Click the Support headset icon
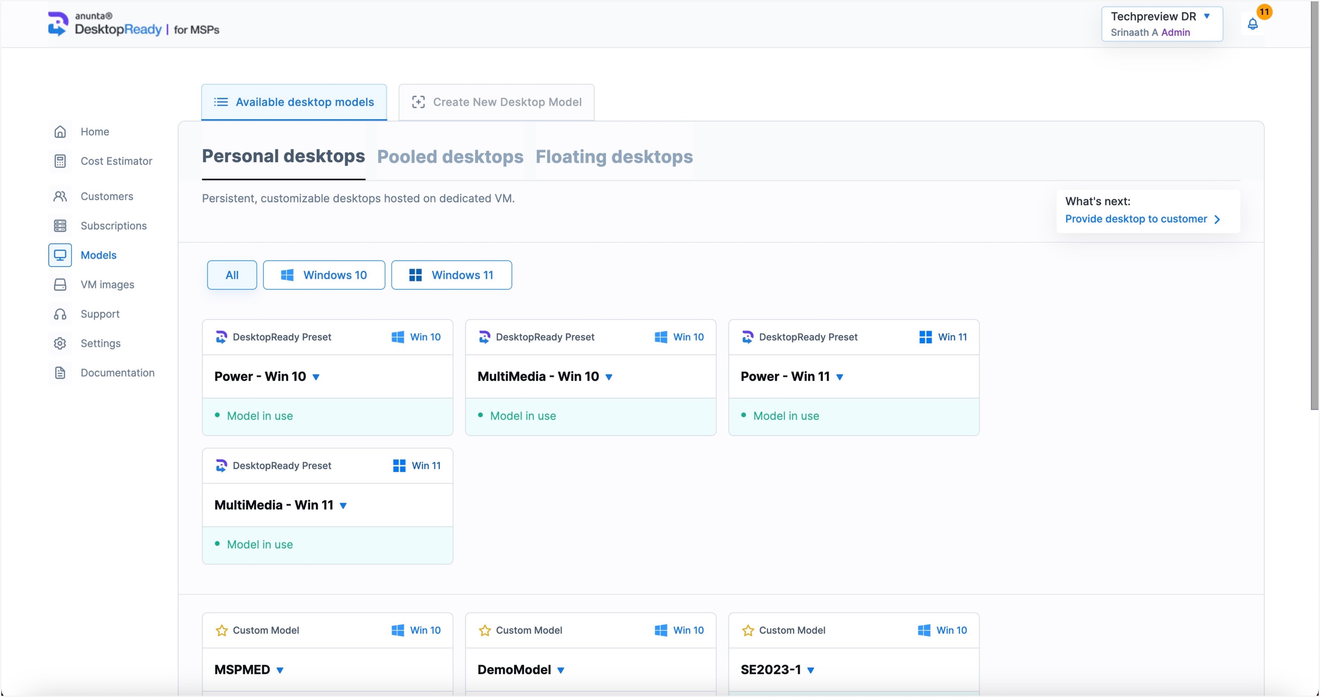Viewport: 1320px width, 697px height. tap(60, 314)
